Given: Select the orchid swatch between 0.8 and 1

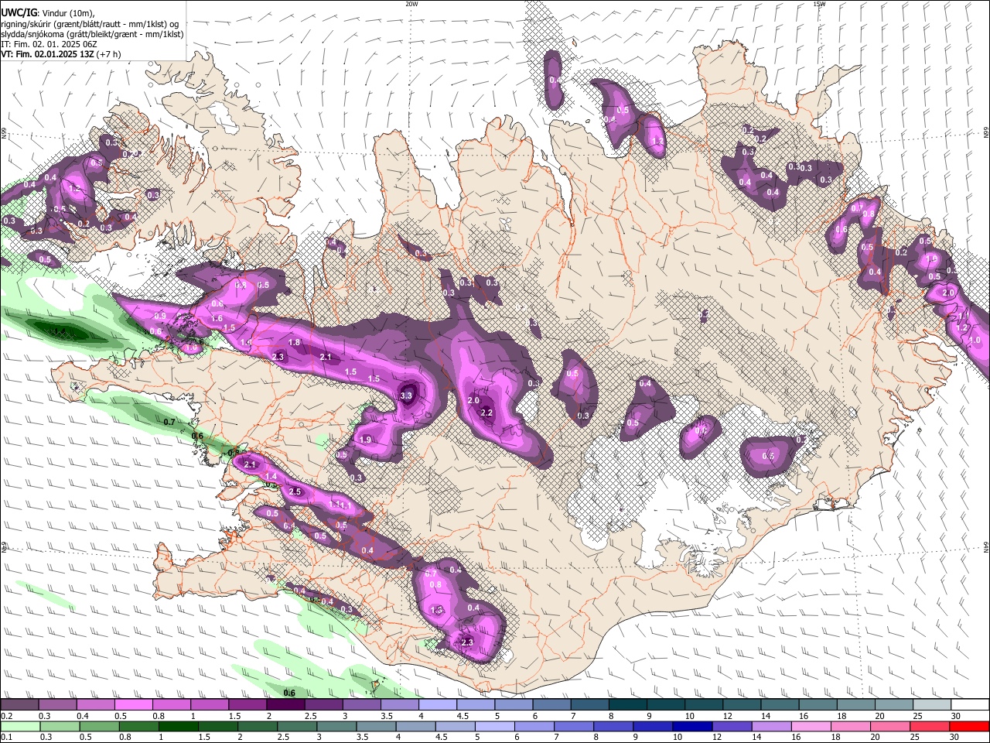Looking at the screenshot, I should tap(171, 704).
